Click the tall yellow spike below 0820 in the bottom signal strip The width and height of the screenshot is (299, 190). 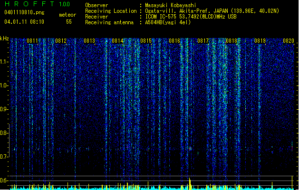click(x=292, y=182)
